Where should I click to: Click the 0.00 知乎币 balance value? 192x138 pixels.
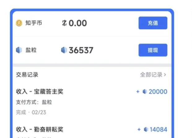click(x=78, y=23)
